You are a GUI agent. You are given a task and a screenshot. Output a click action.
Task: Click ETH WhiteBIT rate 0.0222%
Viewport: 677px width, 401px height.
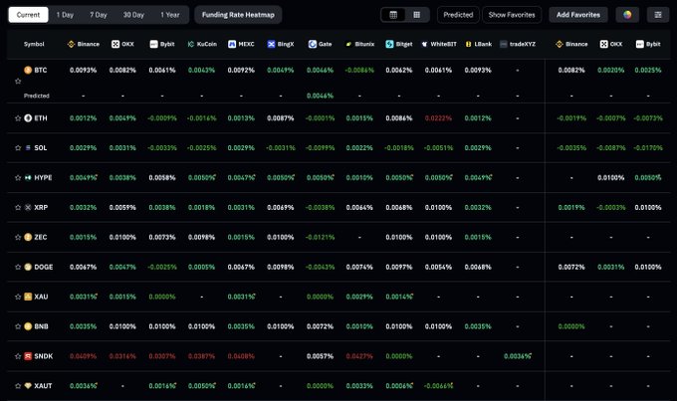[439, 118]
